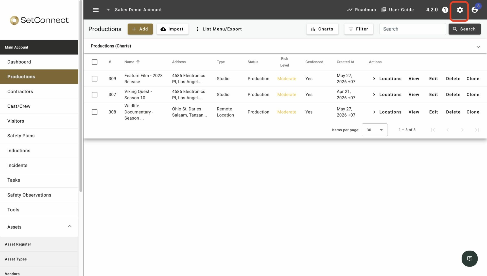Screen dimensions: 487x276
Task: Open the settings gear icon
Action: pyautogui.click(x=460, y=10)
